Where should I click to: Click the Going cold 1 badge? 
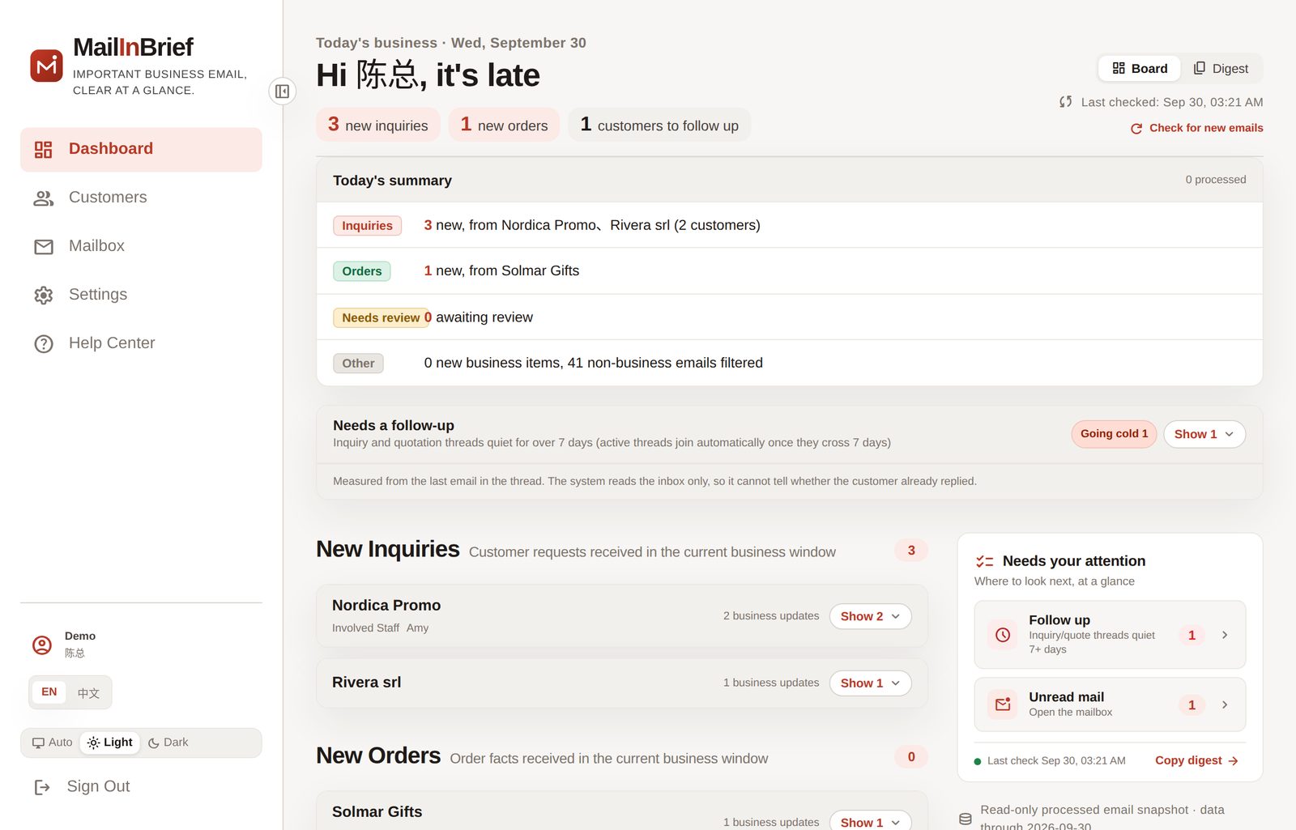click(x=1114, y=434)
